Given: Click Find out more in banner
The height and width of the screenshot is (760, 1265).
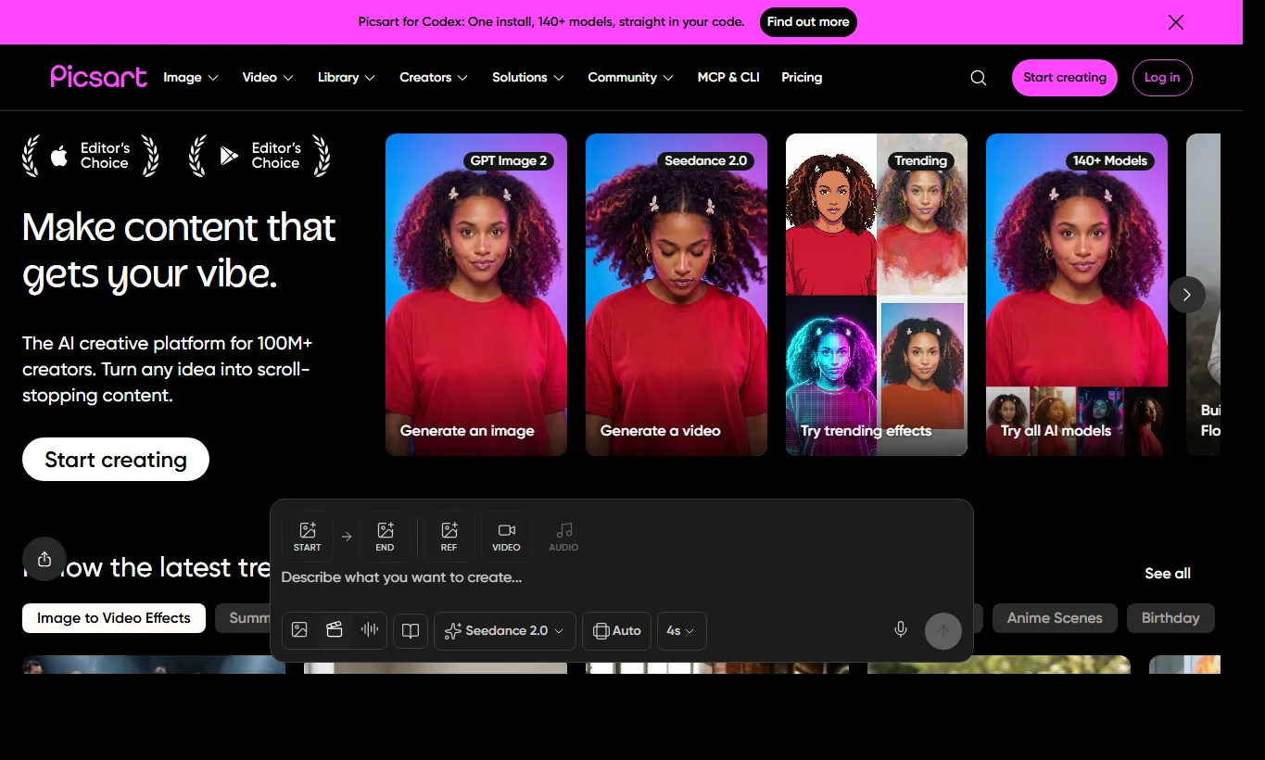Looking at the screenshot, I should pos(808,22).
